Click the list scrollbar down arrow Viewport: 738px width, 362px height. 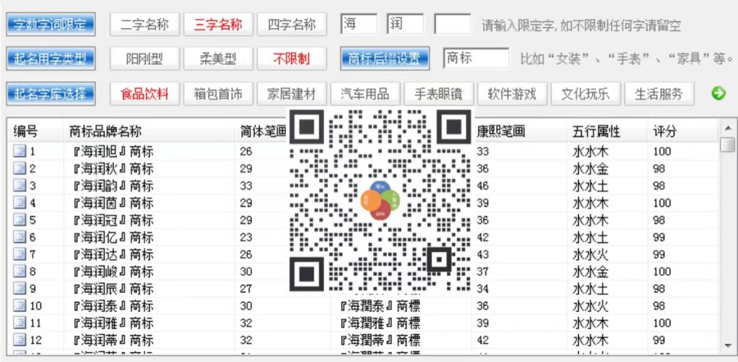point(727,346)
